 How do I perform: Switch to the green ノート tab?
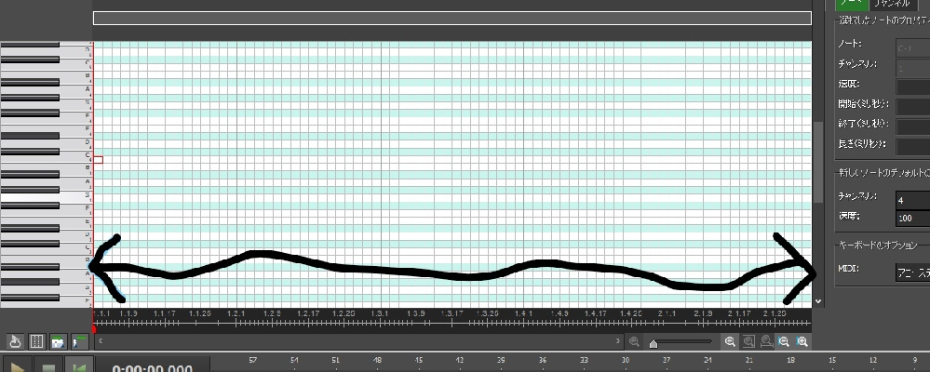point(852,4)
